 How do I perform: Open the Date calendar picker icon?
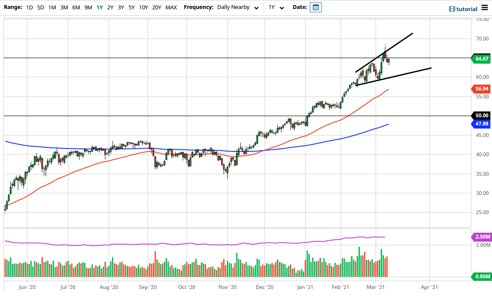[x=315, y=7]
